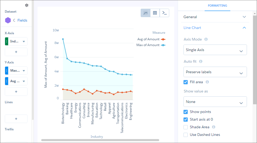Grab the green Industry field drag handle

point(7,41)
